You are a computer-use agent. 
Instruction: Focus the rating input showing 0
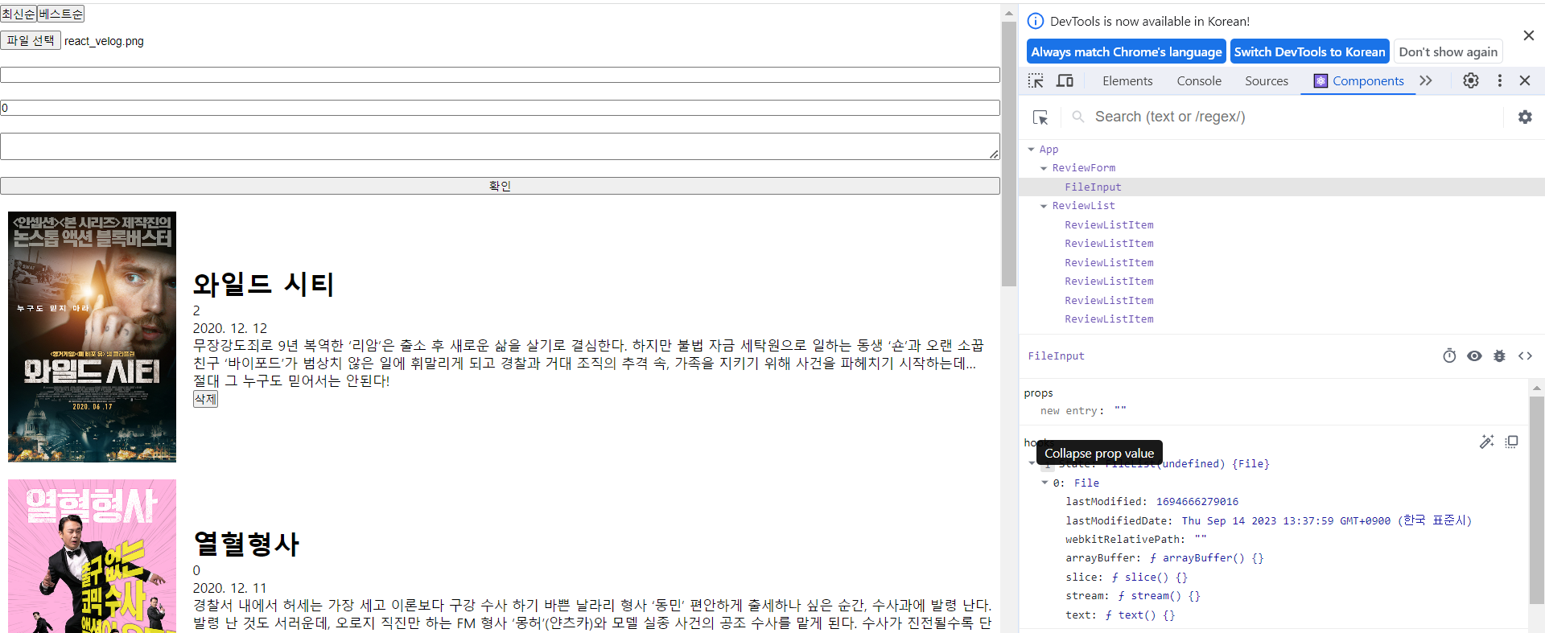[500, 108]
